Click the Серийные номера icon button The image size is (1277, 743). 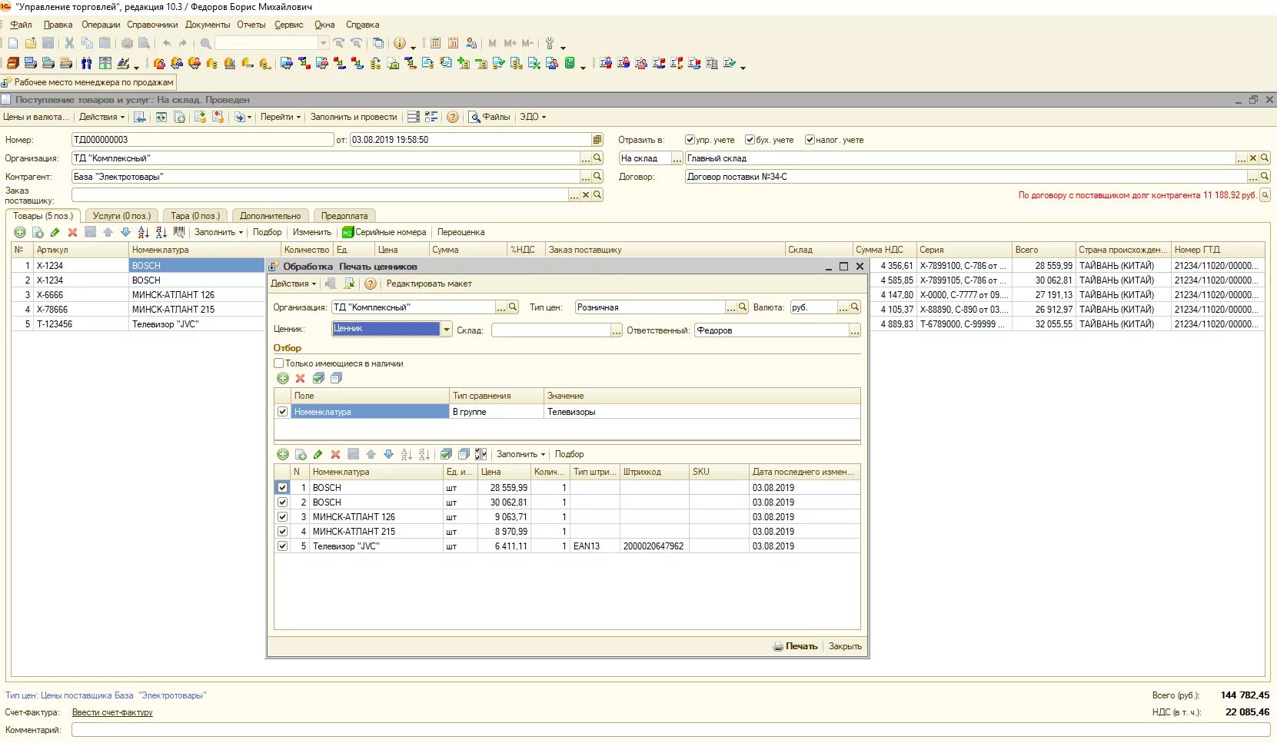pos(348,232)
